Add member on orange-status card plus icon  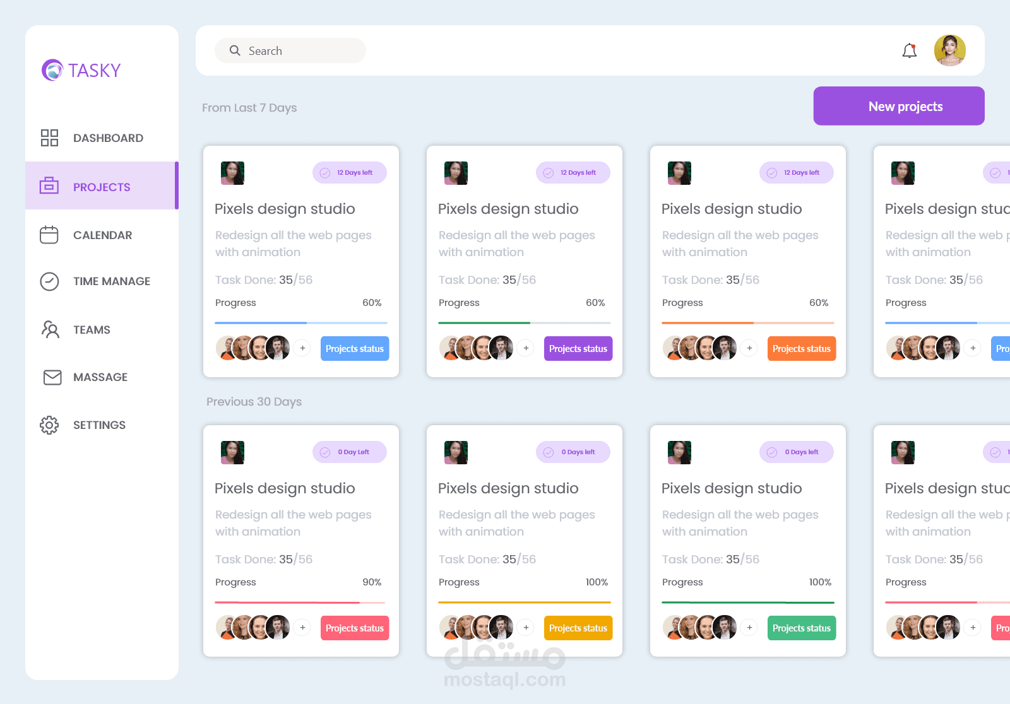click(749, 348)
